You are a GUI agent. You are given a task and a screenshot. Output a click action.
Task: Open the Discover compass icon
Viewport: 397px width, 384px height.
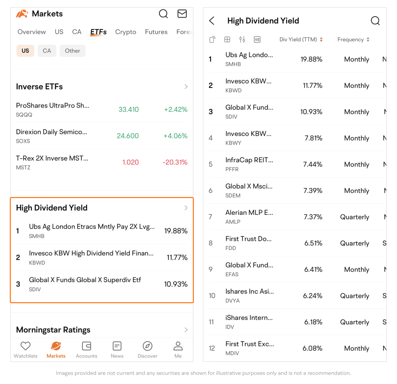pos(147,349)
